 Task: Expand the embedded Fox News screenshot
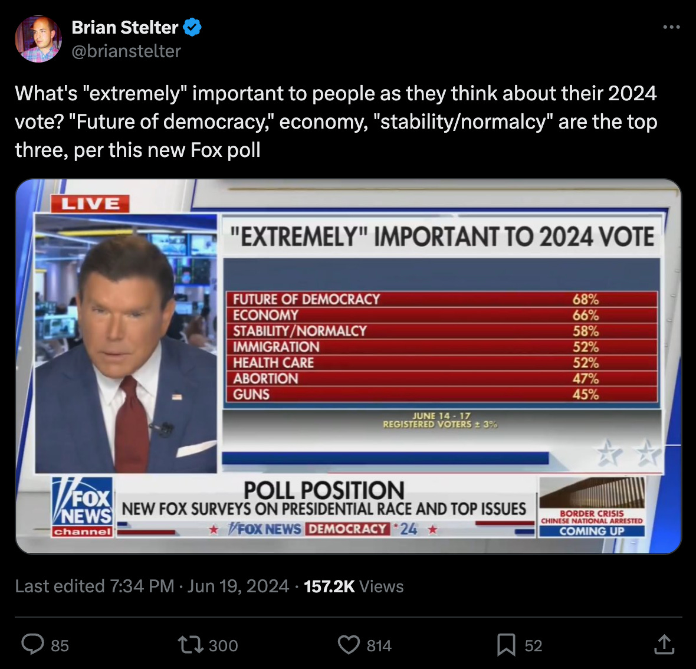click(348, 366)
